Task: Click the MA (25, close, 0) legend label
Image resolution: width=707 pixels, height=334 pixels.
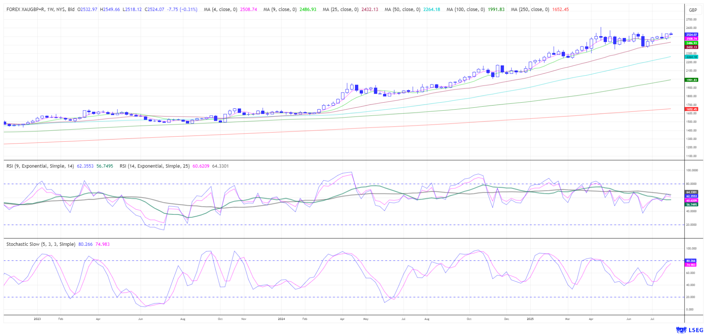Action: [340, 9]
